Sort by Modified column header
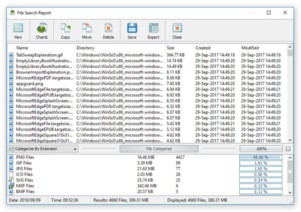This screenshot has width=301, height=212. pyautogui.click(x=262, y=48)
